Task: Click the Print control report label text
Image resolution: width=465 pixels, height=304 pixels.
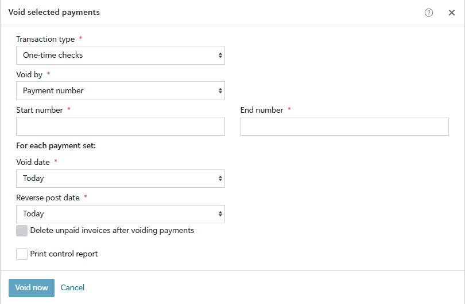Action: [64, 254]
